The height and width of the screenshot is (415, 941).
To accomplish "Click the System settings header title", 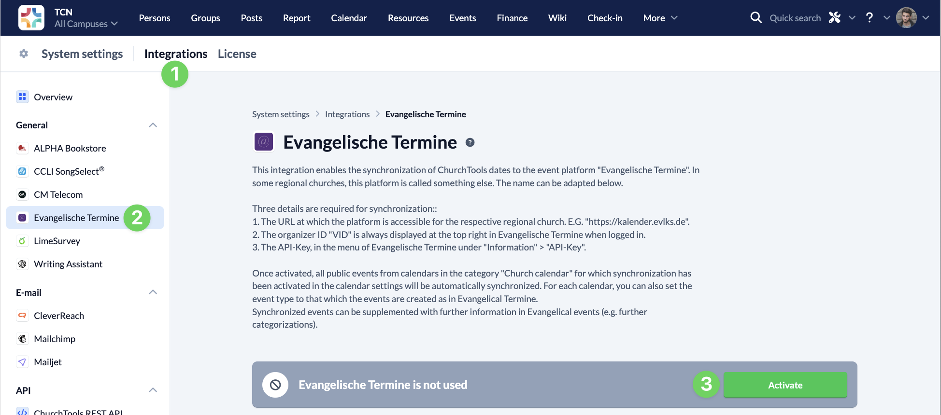I will coord(82,54).
